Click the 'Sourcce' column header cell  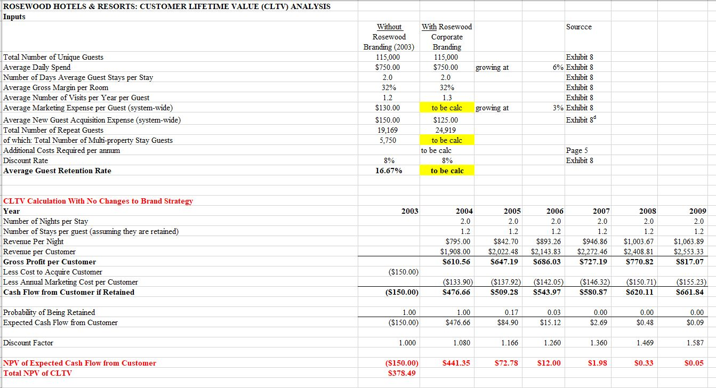[x=579, y=27]
